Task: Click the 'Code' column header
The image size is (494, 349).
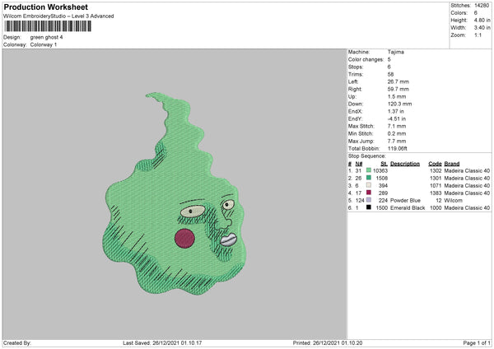Action: point(435,164)
